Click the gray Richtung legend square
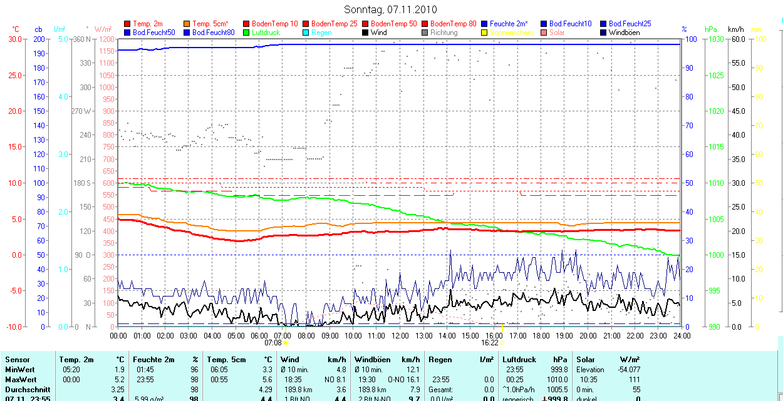The height and width of the screenshot is (401, 783). (x=425, y=33)
